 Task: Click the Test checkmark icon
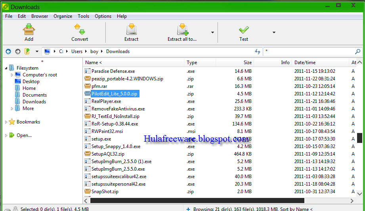tap(244, 30)
